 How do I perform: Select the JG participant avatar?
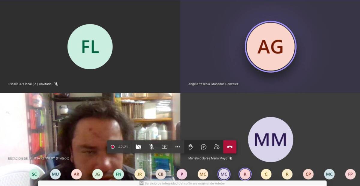coord(97,174)
